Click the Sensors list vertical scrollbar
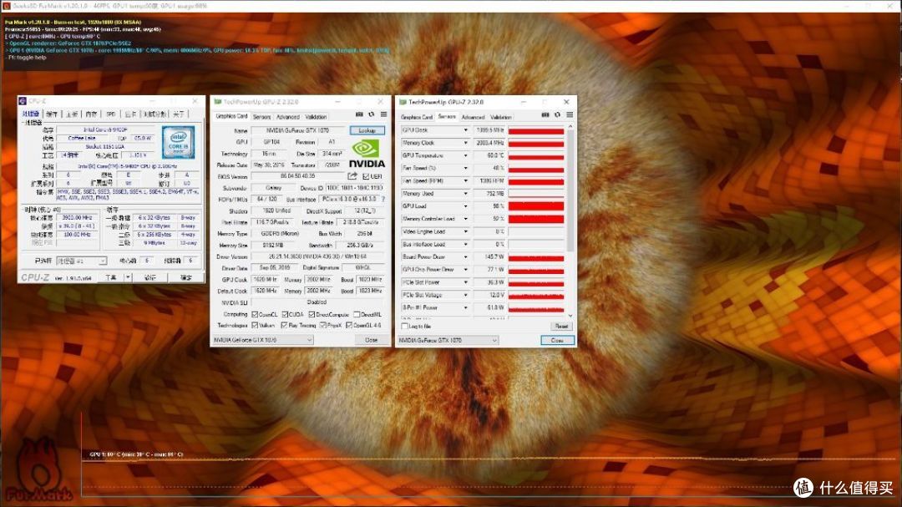Image resolution: width=902 pixels, height=507 pixels. pyautogui.click(x=570, y=191)
